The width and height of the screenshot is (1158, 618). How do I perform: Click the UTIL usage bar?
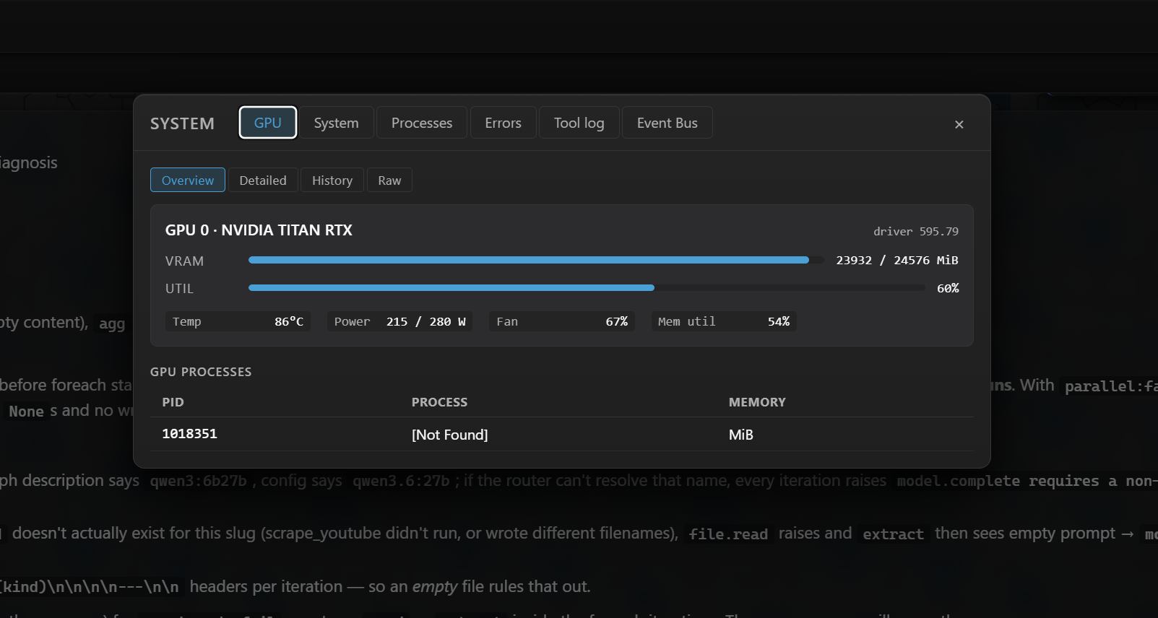(587, 287)
